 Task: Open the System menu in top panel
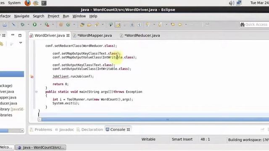pos(14,3)
